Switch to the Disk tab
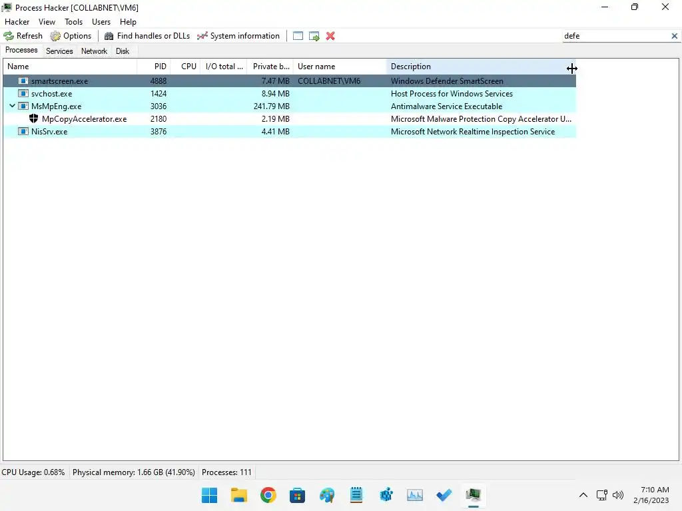Image resolution: width=682 pixels, height=511 pixels. [123, 51]
